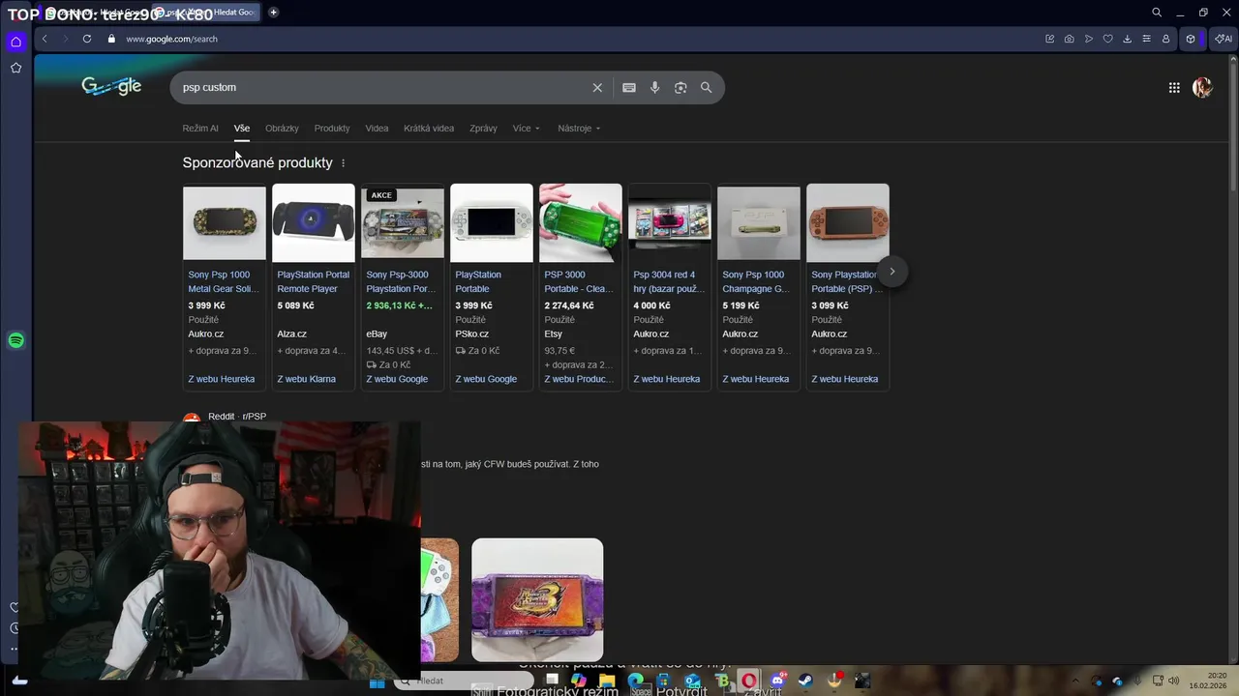Open sponsored products info three-dot menu
1239x696 pixels.
click(x=343, y=163)
